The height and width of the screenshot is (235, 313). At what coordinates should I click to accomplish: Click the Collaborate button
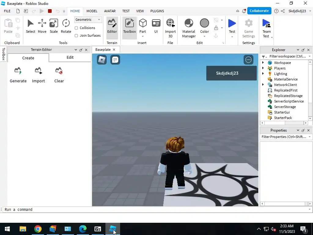[x=259, y=11]
